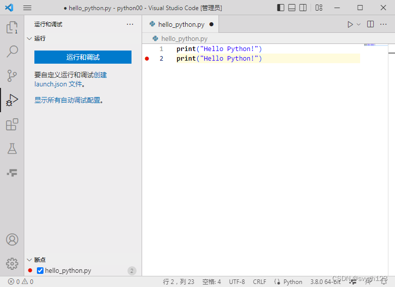Open the hamburger application menu
This screenshot has width=395, height=287.
point(27,8)
